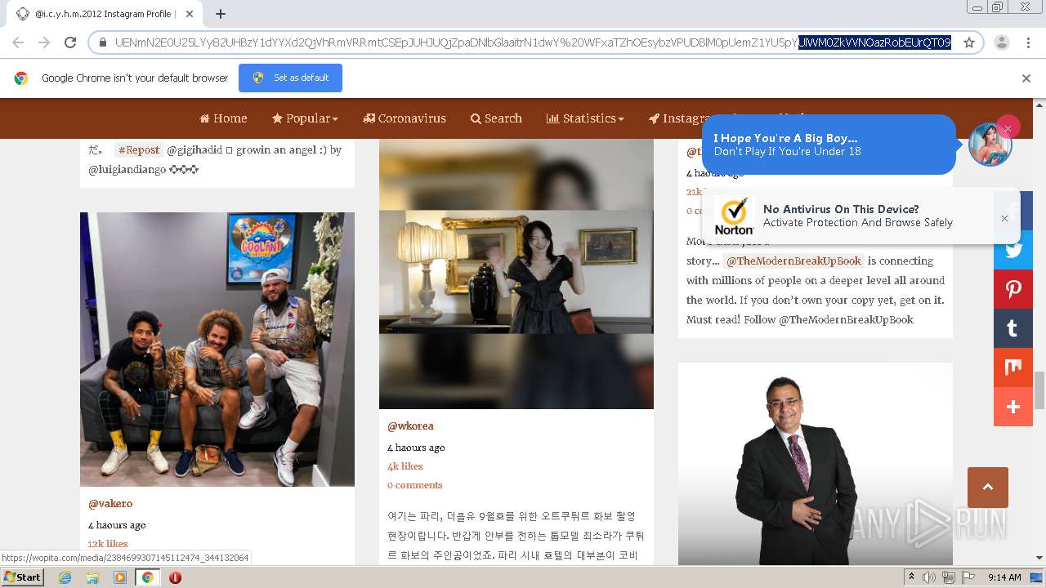Click '12k likes' under vakero post

[108, 544]
